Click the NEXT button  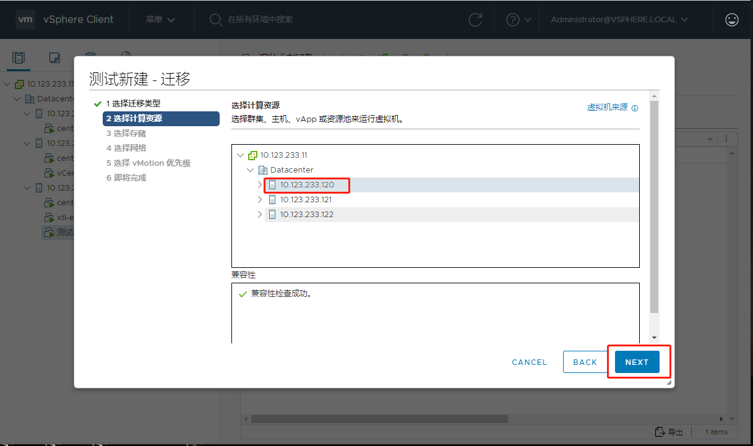(x=637, y=362)
